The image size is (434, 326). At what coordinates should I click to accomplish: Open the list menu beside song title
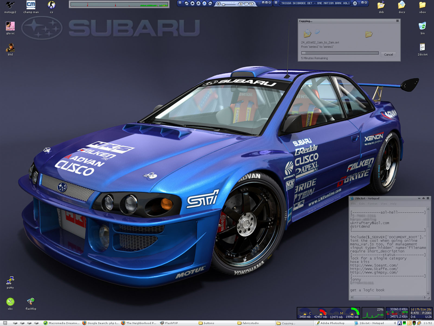(355, 3)
